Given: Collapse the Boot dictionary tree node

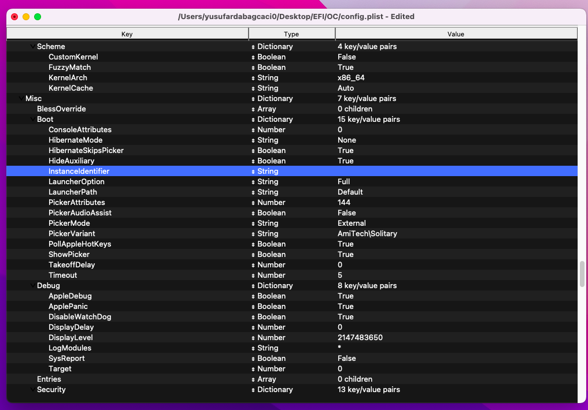Looking at the screenshot, I should coord(32,120).
